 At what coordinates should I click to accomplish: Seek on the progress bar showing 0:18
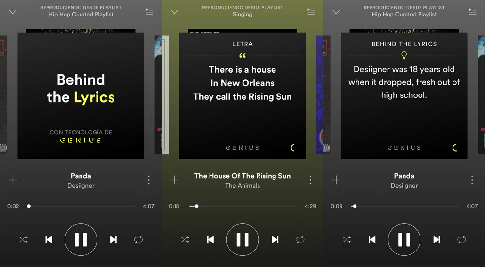[243, 206]
